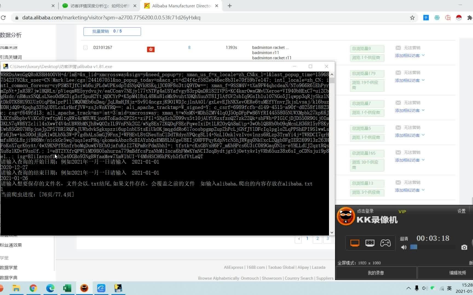The image size is (473, 295).
Task: Open the page view count 8 link
Action: (x=189, y=48)
